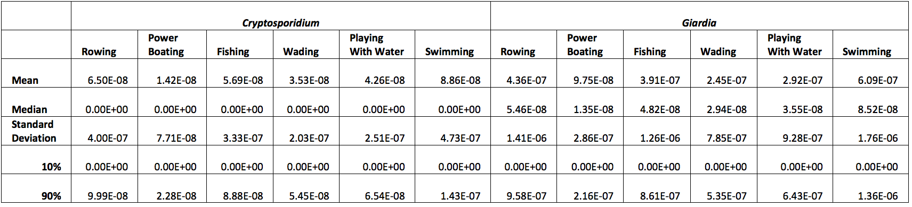The width and height of the screenshot is (912, 207).
Task: Select Cryptosporidium Swimming mean 8.86E-08
Action: [461, 81]
